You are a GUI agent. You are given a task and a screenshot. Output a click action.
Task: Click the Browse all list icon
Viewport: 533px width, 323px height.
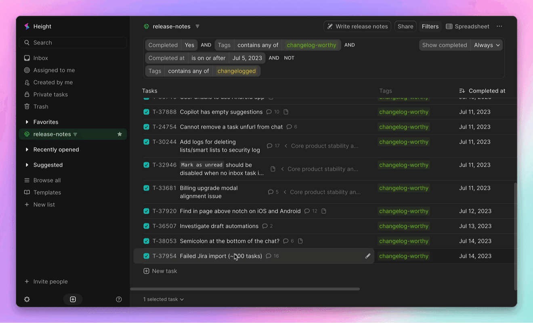(27, 180)
